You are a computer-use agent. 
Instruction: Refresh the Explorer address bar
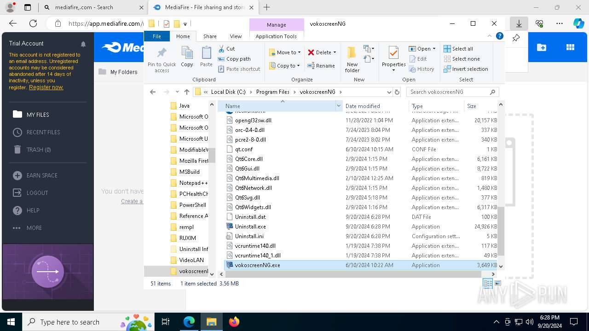[398, 92]
